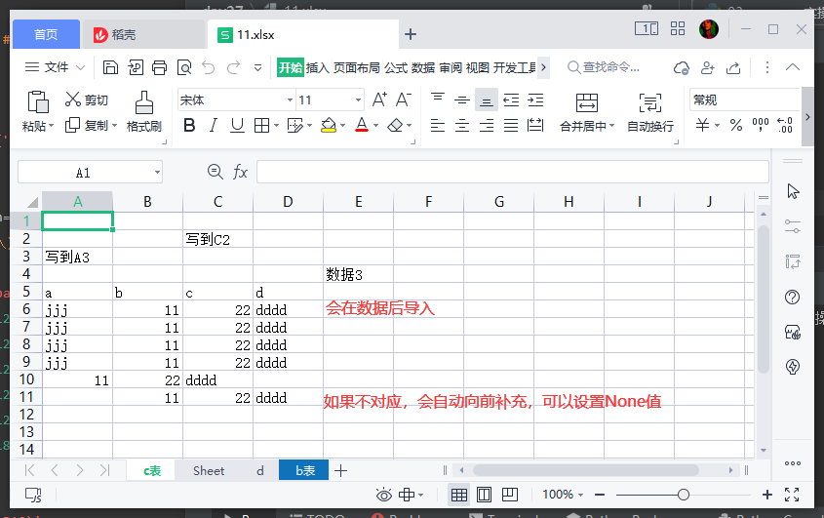Apply percent style format
Viewport: 824px width, 518px height.
coord(735,125)
